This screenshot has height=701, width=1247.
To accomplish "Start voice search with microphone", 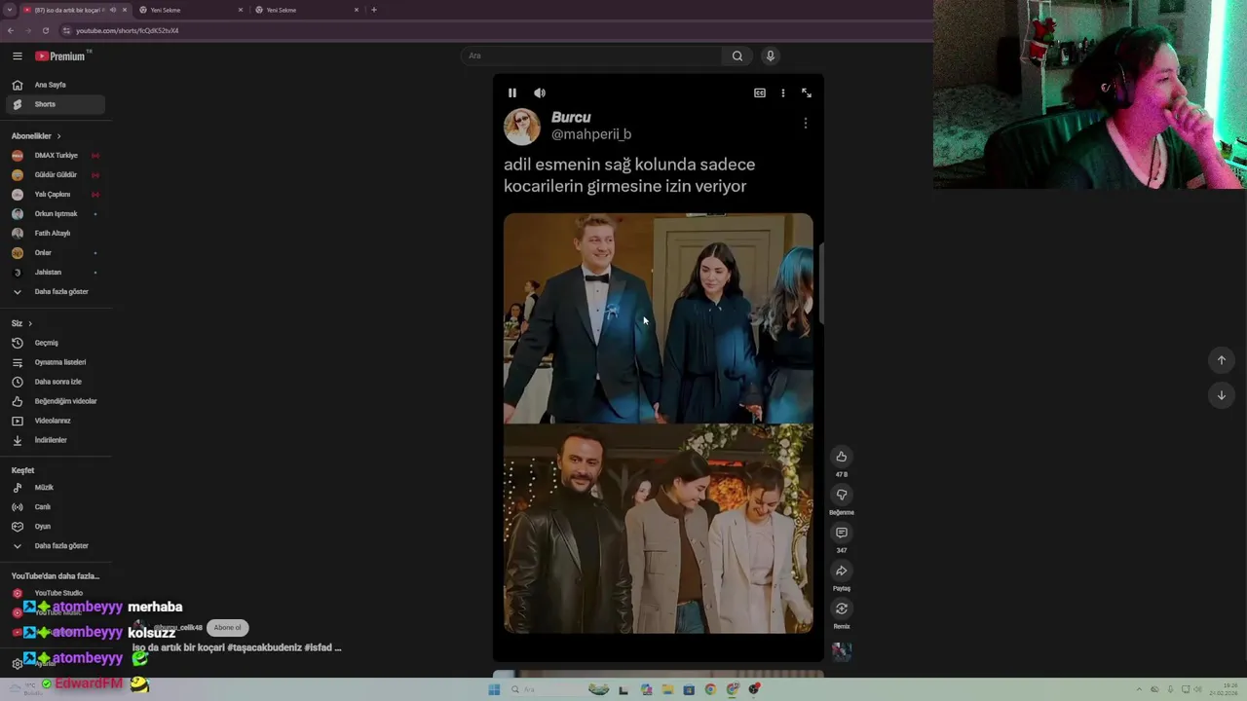I will pyautogui.click(x=770, y=56).
